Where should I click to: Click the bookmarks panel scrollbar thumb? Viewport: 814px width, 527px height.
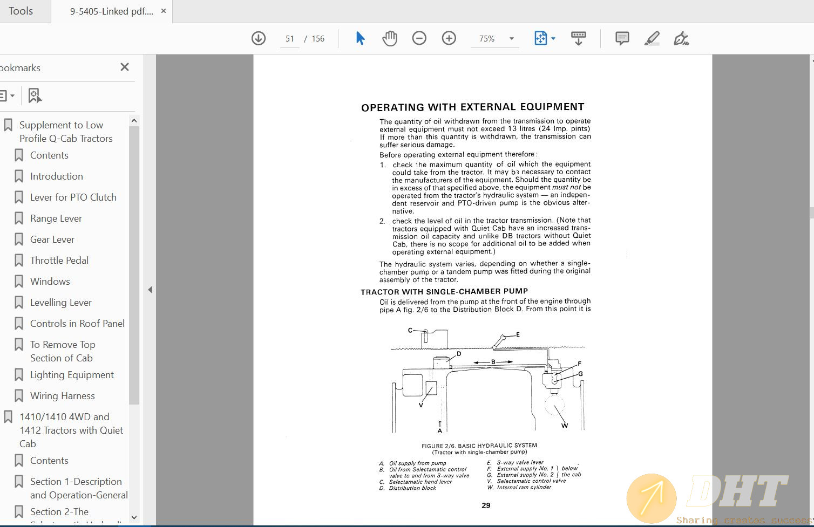(x=134, y=265)
